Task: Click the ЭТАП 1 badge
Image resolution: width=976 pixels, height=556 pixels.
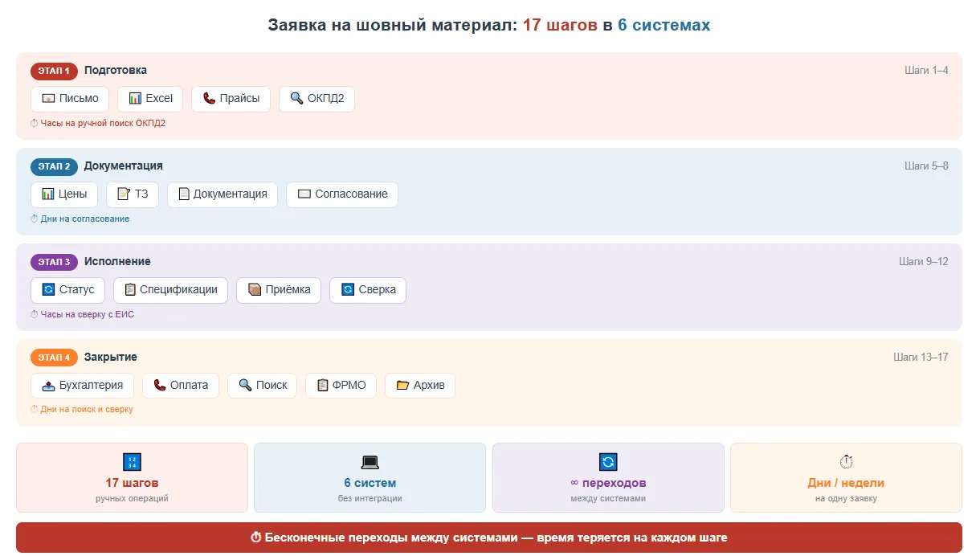Action: (54, 71)
